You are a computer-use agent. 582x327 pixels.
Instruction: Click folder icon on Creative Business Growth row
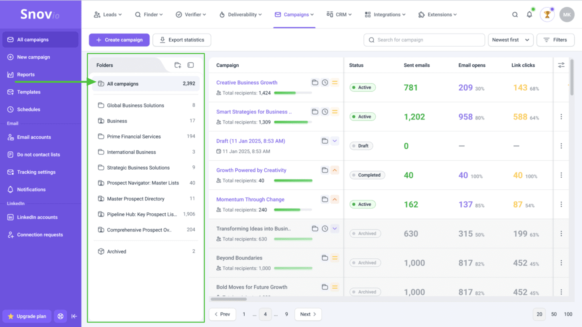[x=315, y=83]
